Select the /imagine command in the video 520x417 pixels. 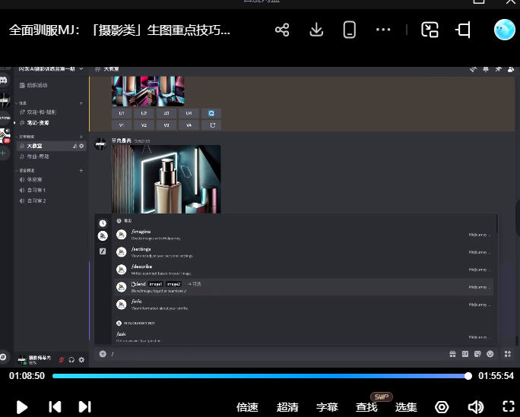141,232
